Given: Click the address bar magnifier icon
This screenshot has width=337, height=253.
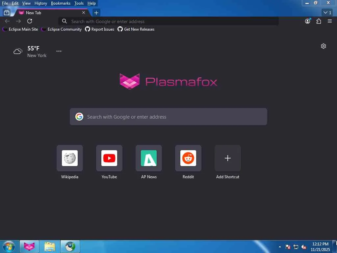Looking at the screenshot, I should tap(64, 21).
